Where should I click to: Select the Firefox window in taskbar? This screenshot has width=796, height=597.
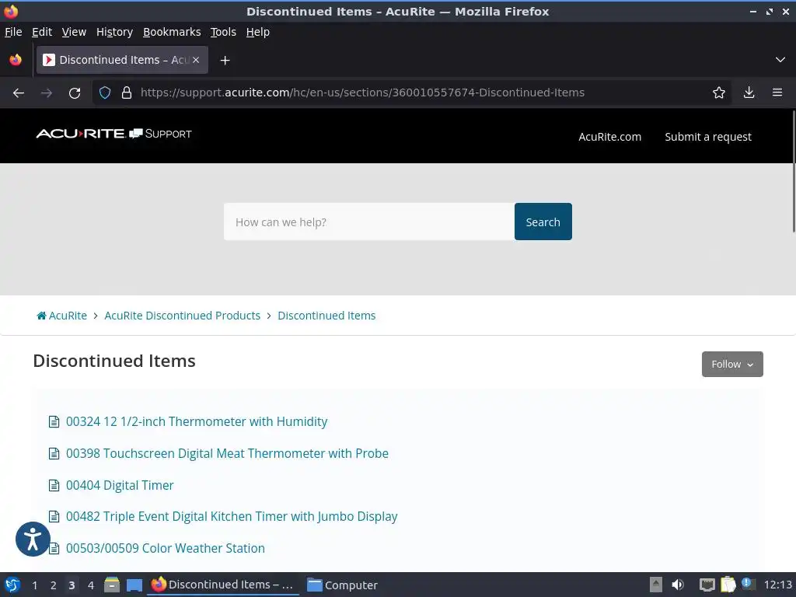point(223,585)
